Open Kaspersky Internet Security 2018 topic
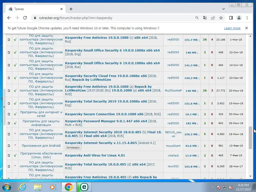Image resolution: width=256 pixels, height=192 pixels. coord(113,134)
